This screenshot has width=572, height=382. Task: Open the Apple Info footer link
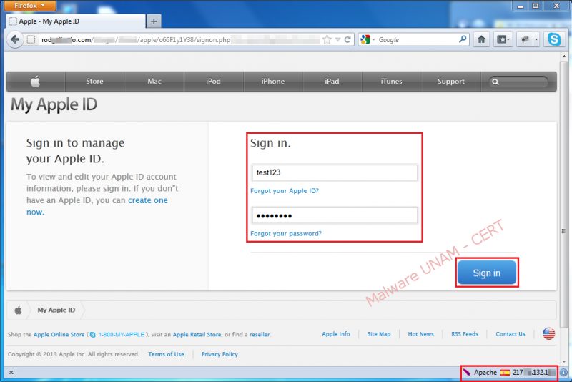coord(336,334)
